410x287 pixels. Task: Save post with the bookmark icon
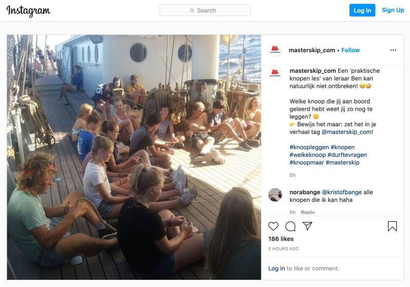(x=392, y=226)
